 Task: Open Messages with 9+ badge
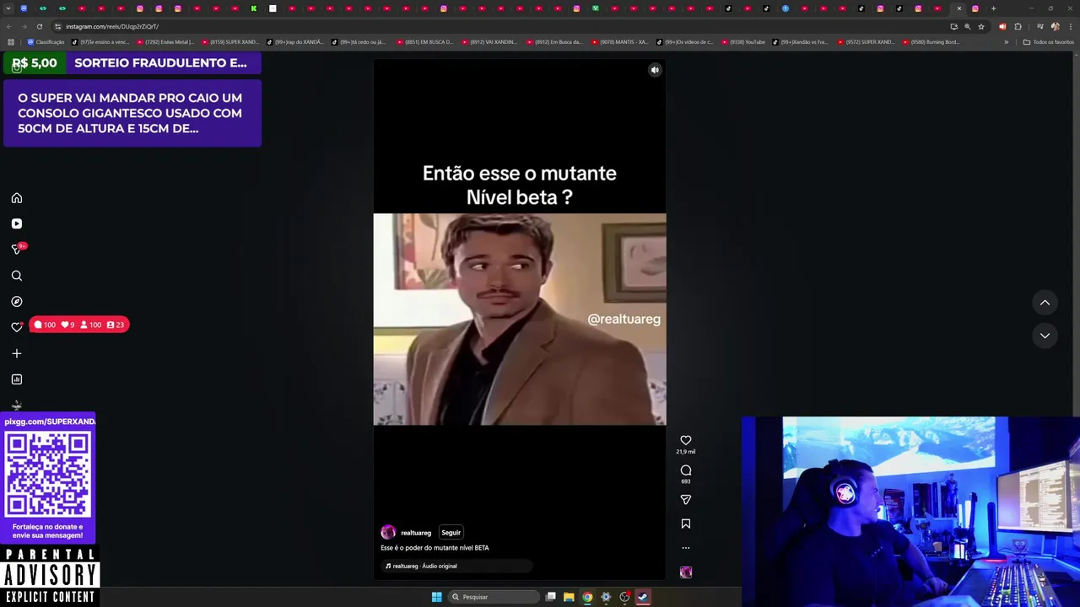pyautogui.click(x=17, y=250)
